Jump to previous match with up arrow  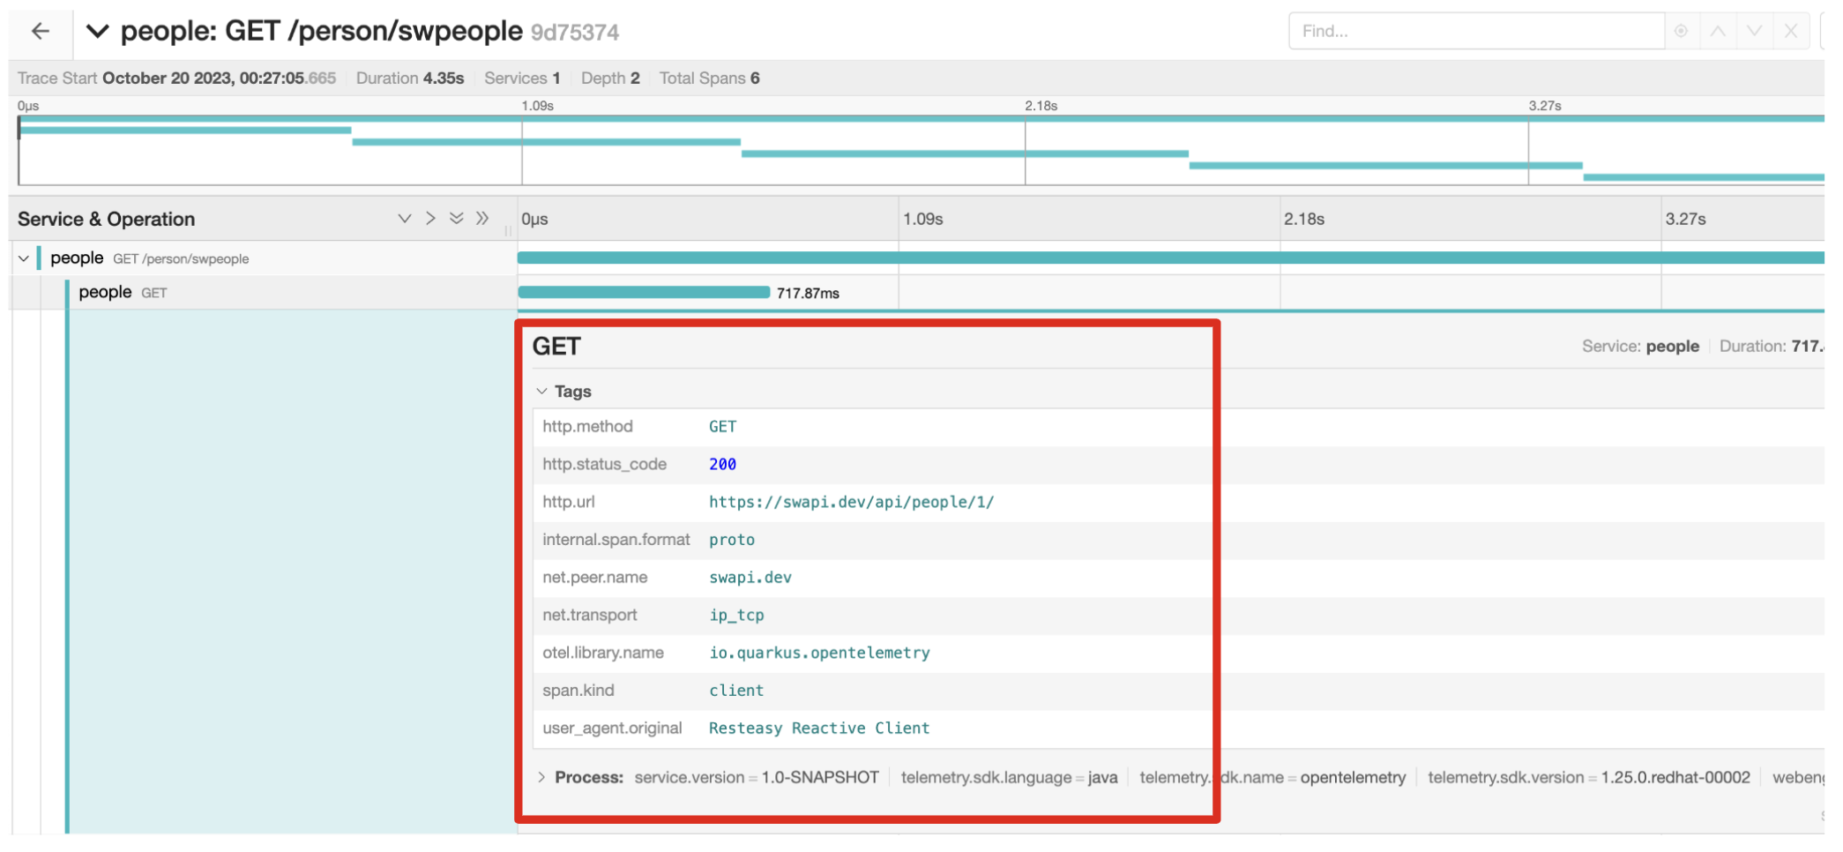[1718, 32]
